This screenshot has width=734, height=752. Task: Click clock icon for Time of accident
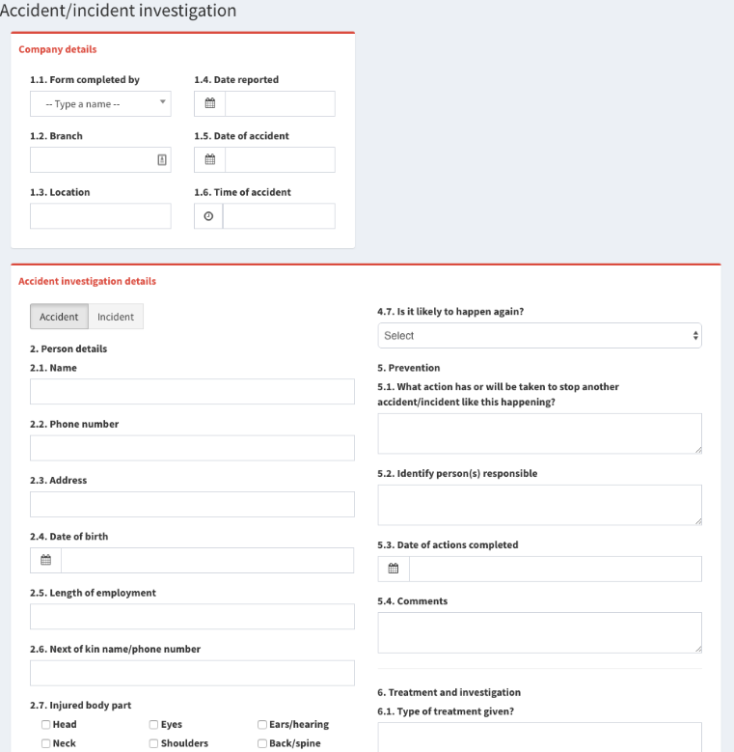[x=208, y=216]
